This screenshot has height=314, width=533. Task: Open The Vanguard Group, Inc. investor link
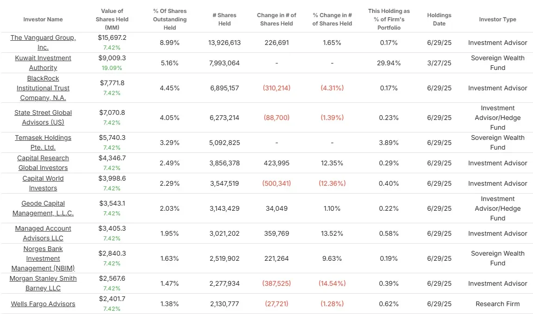(x=43, y=43)
